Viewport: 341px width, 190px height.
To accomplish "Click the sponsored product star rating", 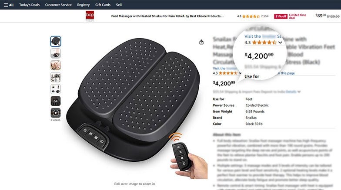I will click(x=251, y=16).
